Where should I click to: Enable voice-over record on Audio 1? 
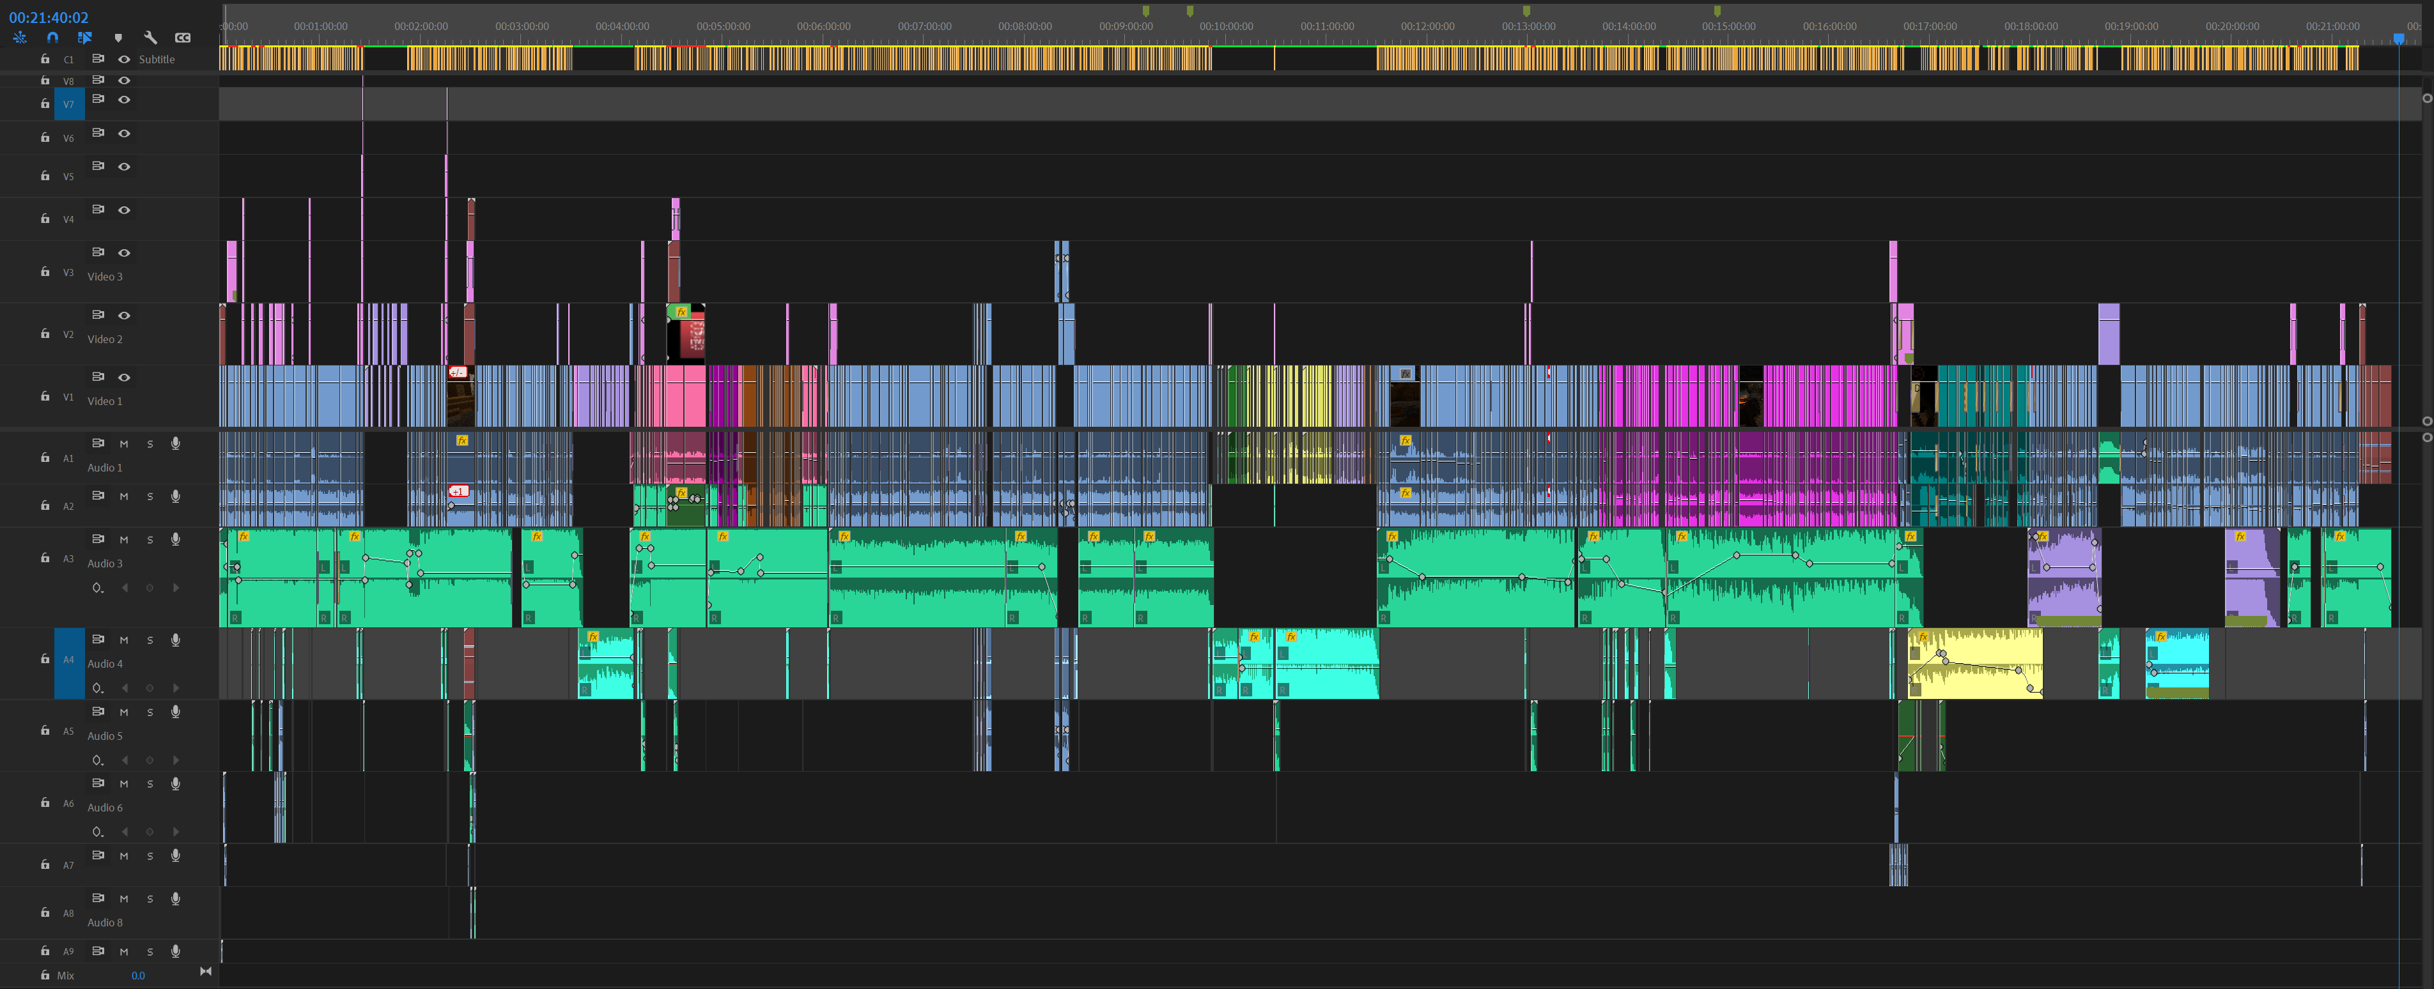(x=176, y=443)
